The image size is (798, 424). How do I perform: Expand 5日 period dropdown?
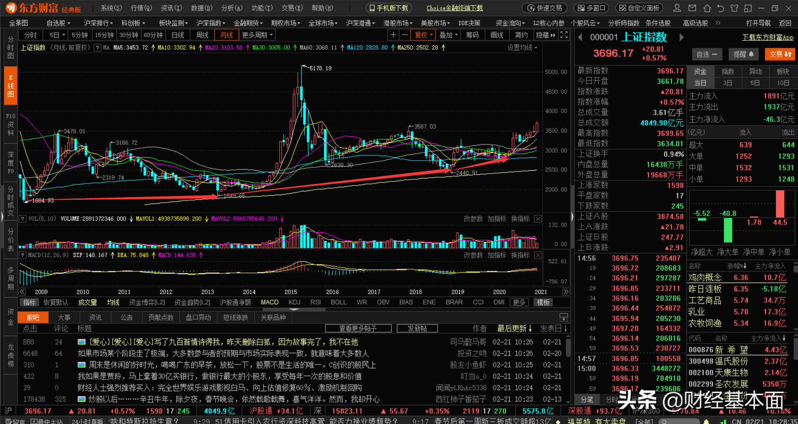57,35
